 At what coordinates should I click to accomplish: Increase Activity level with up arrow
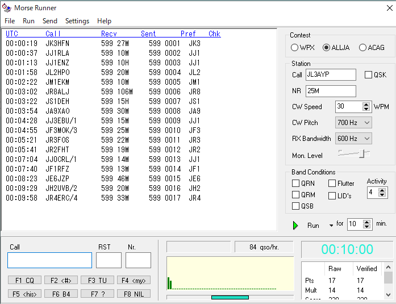click(x=382, y=190)
